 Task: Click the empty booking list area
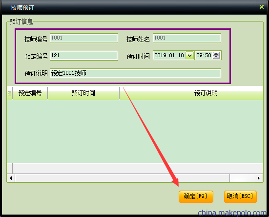pos(135,131)
